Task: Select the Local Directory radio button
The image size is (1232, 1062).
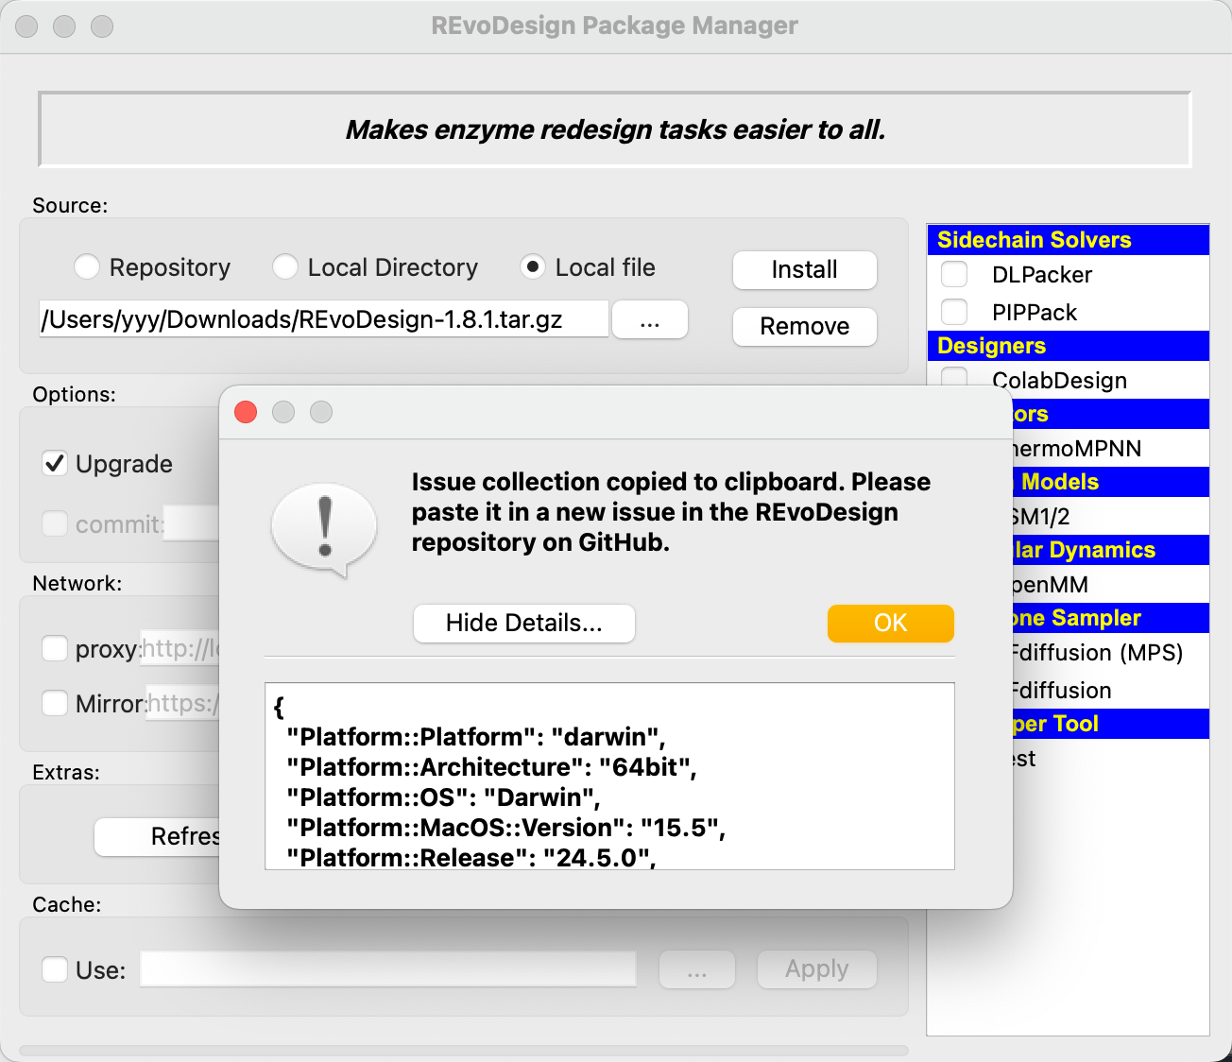Action: coord(285,267)
